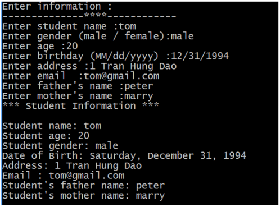Click the entered age value '20'

(x=72, y=46)
